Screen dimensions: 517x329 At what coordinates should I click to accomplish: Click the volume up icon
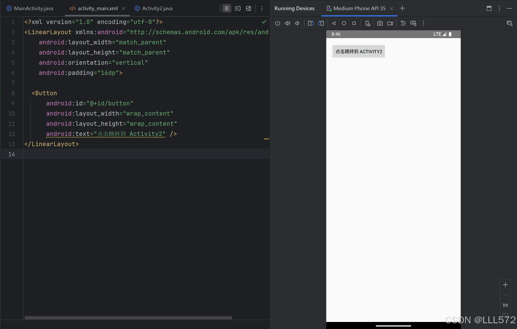click(x=287, y=23)
